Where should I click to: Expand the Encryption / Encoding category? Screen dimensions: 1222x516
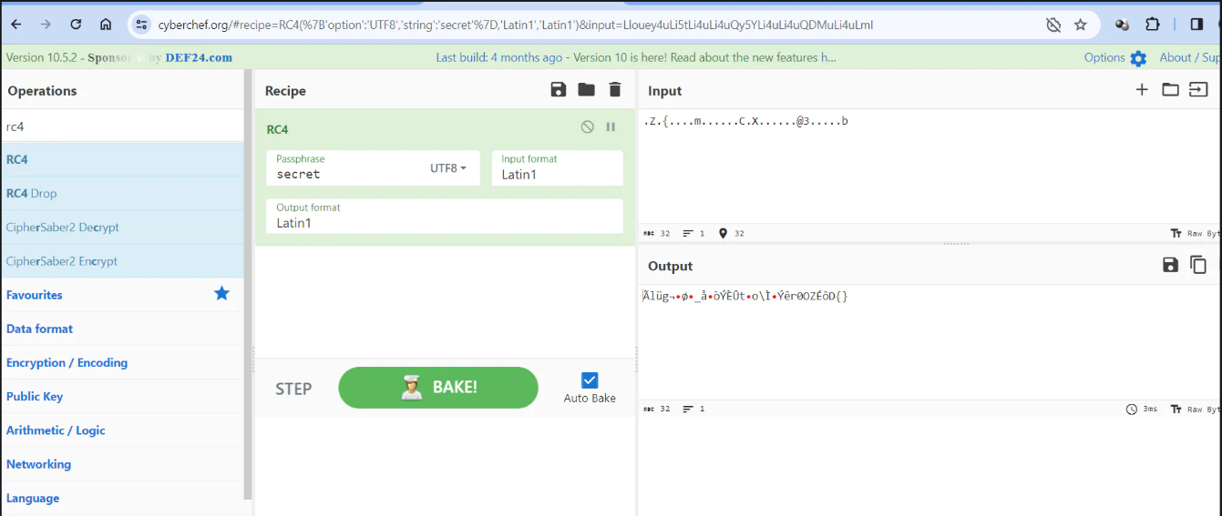coord(67,362)
